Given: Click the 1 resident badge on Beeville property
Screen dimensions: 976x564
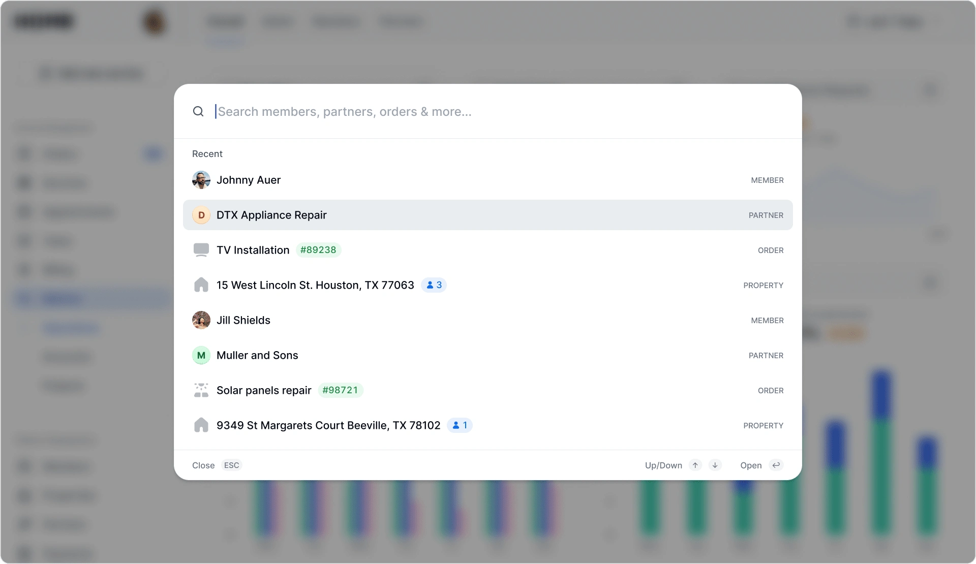Looking at the screenshot, I should 460,425.
